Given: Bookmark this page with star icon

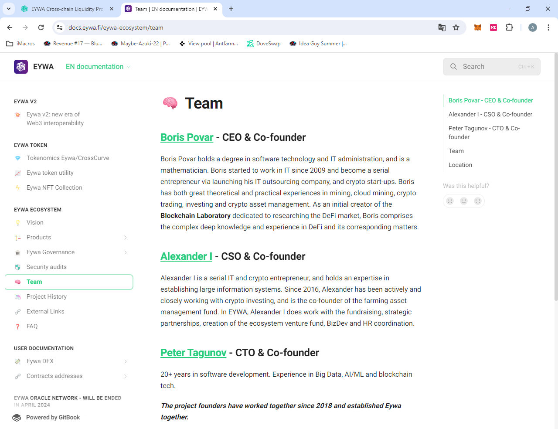Looking at the screenshot, I should click(456, 27).
